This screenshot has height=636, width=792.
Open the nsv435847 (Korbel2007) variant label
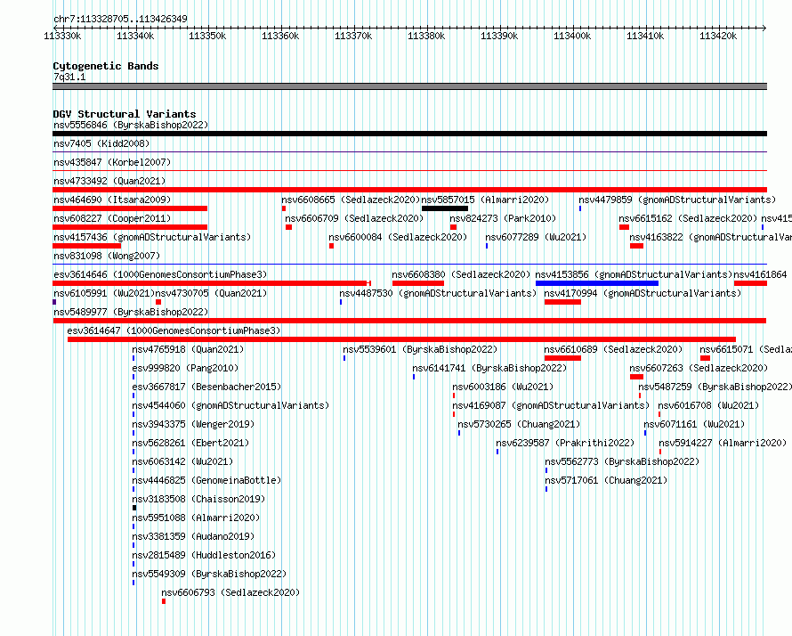click(112, 162)
